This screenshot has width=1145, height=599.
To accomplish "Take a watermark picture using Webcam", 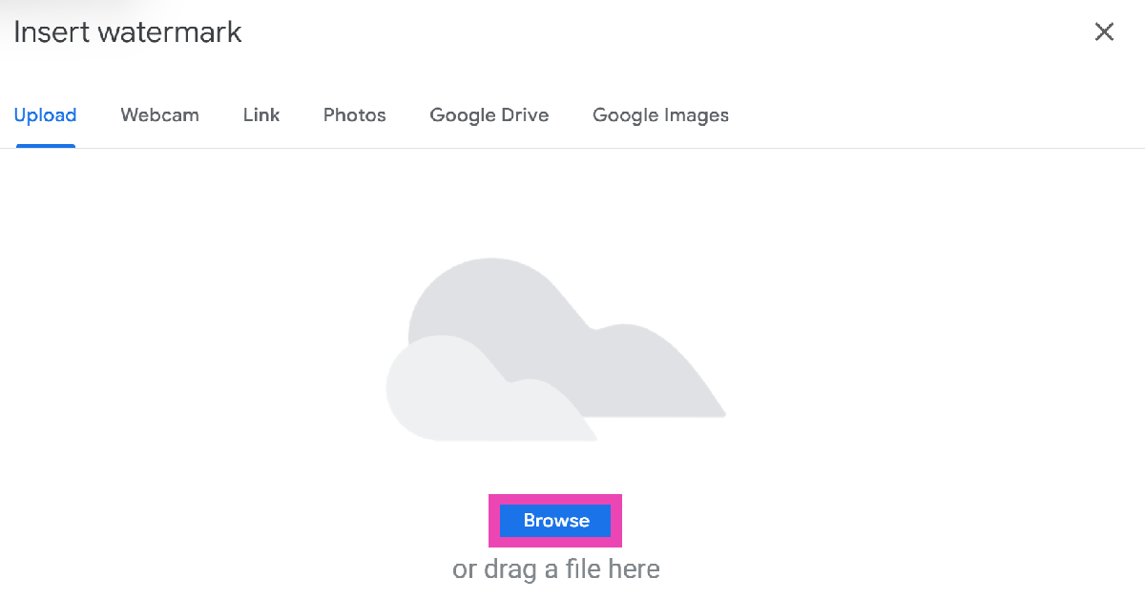I will coord(159,115).
